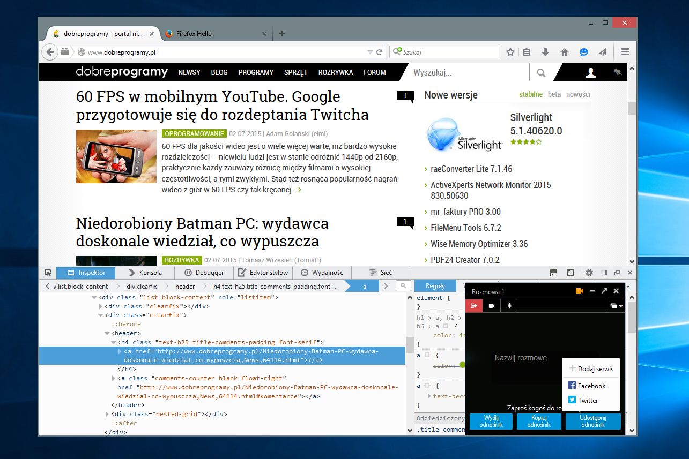Image resolution: width=689 pixels, height=459 pixels.
Task: Select Dodaj serwis in the share popup
Action: [591, 368]
